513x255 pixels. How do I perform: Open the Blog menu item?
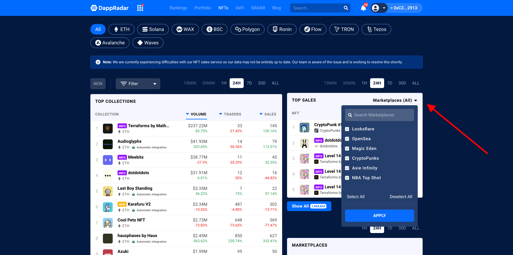pos(277,8)
